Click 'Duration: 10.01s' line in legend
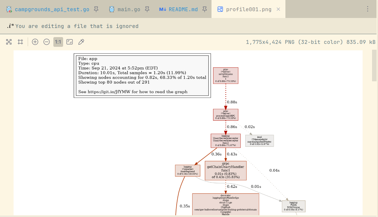 coord(132,73)
